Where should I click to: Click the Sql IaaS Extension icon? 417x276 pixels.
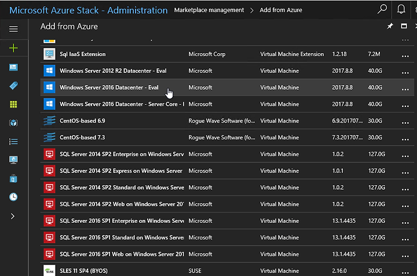(49, 54)
